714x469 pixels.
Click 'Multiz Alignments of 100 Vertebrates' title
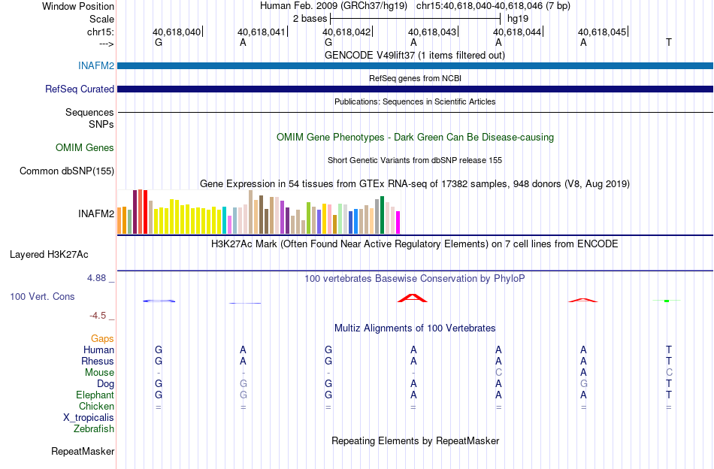[415, 328]
